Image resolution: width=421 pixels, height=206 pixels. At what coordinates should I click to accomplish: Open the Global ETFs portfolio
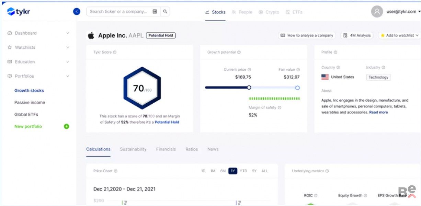tap(26, 115)
